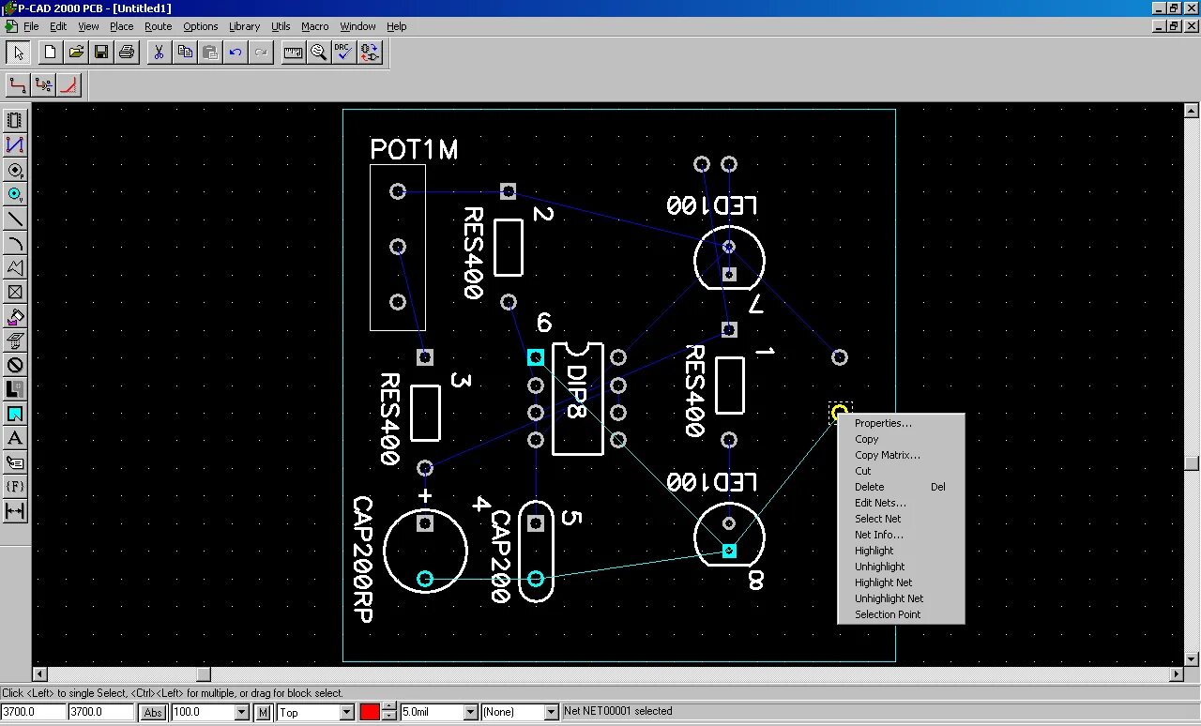Viewport: 1201px width, 726px height.
Task: Open the (None) status dropdown
Action: click(551, 713)
